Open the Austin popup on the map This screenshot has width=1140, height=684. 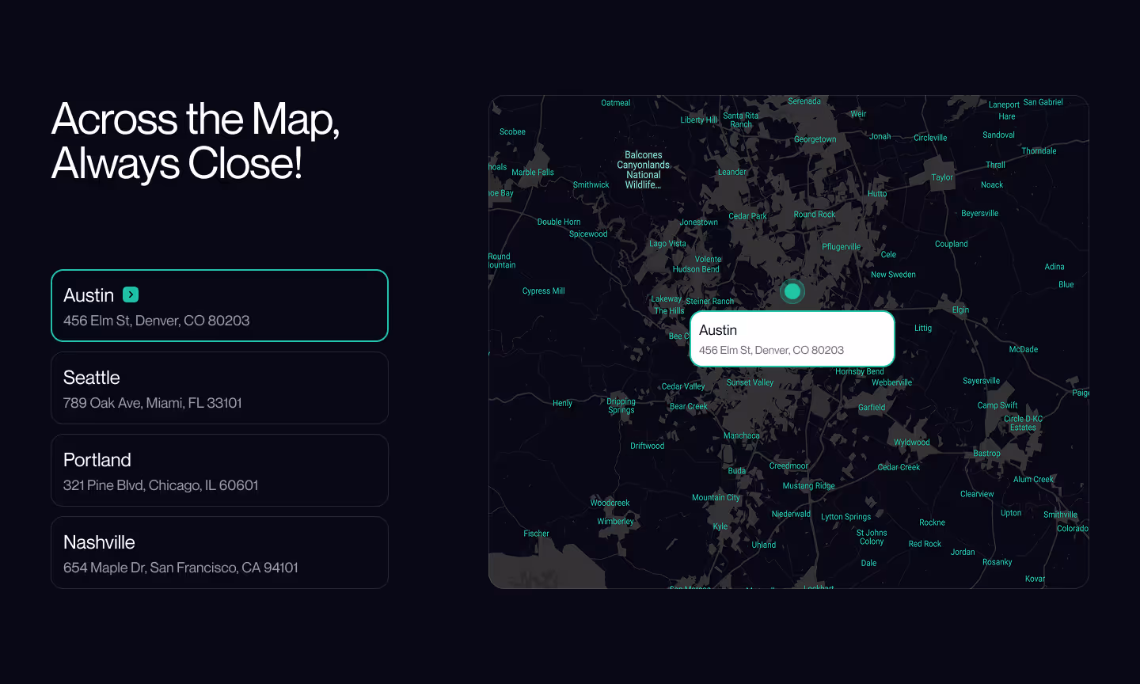(792, 339)
